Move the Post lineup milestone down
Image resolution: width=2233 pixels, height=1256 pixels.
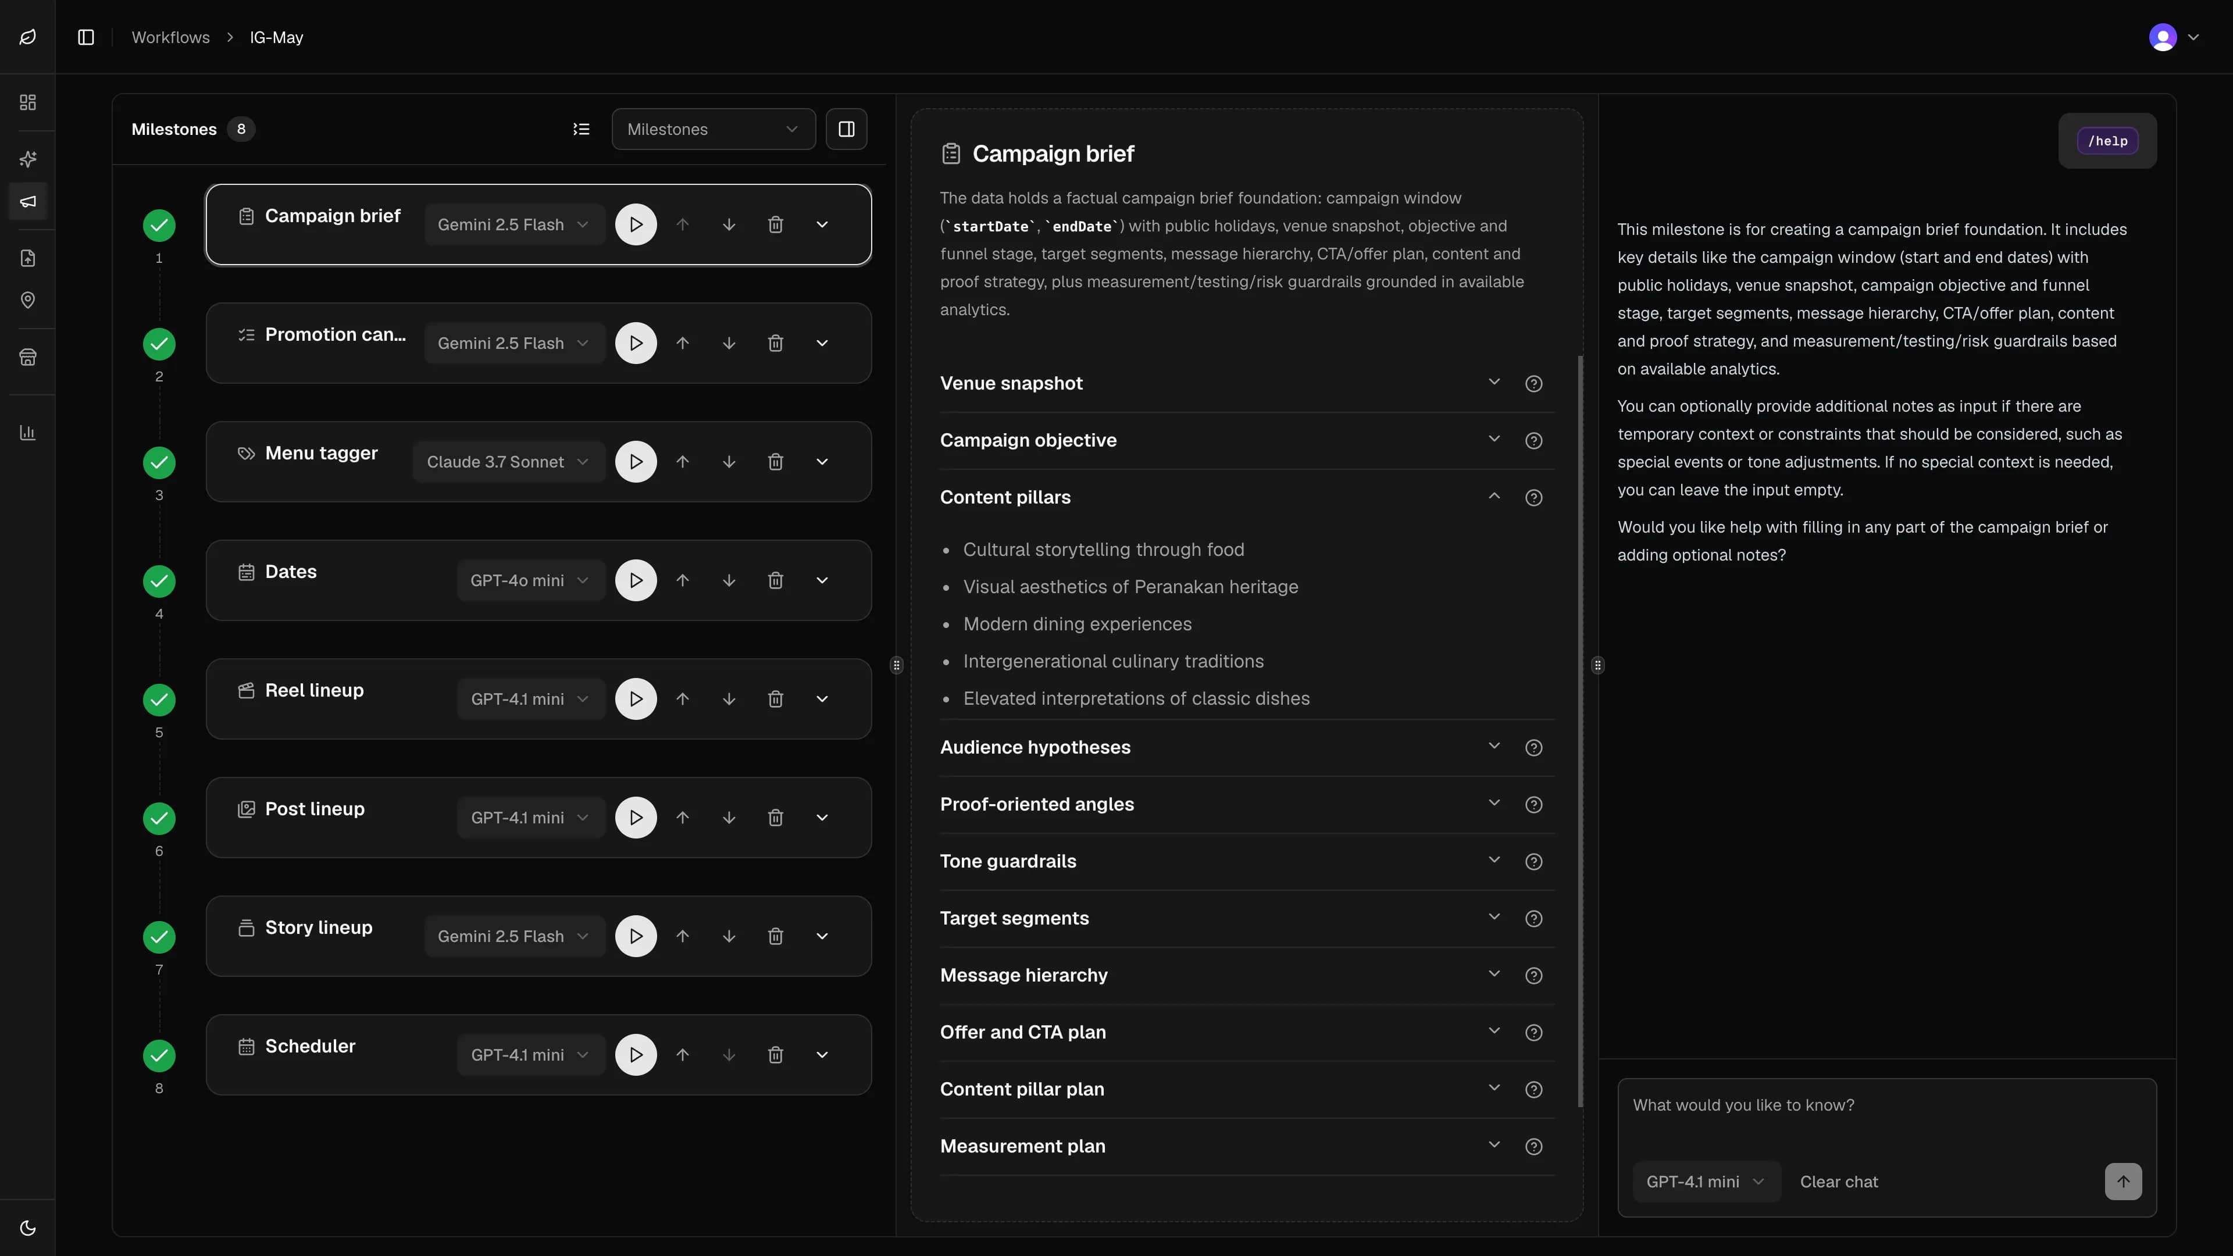click(x=729, y=818)
